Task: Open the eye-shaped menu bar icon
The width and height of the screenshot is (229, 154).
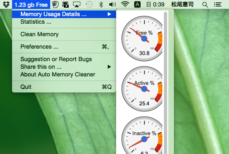Action: [55, 4]
